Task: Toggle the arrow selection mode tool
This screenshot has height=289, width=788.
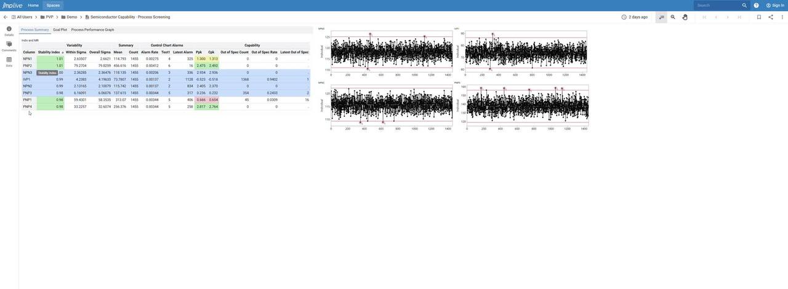Action: click(661, 17)
